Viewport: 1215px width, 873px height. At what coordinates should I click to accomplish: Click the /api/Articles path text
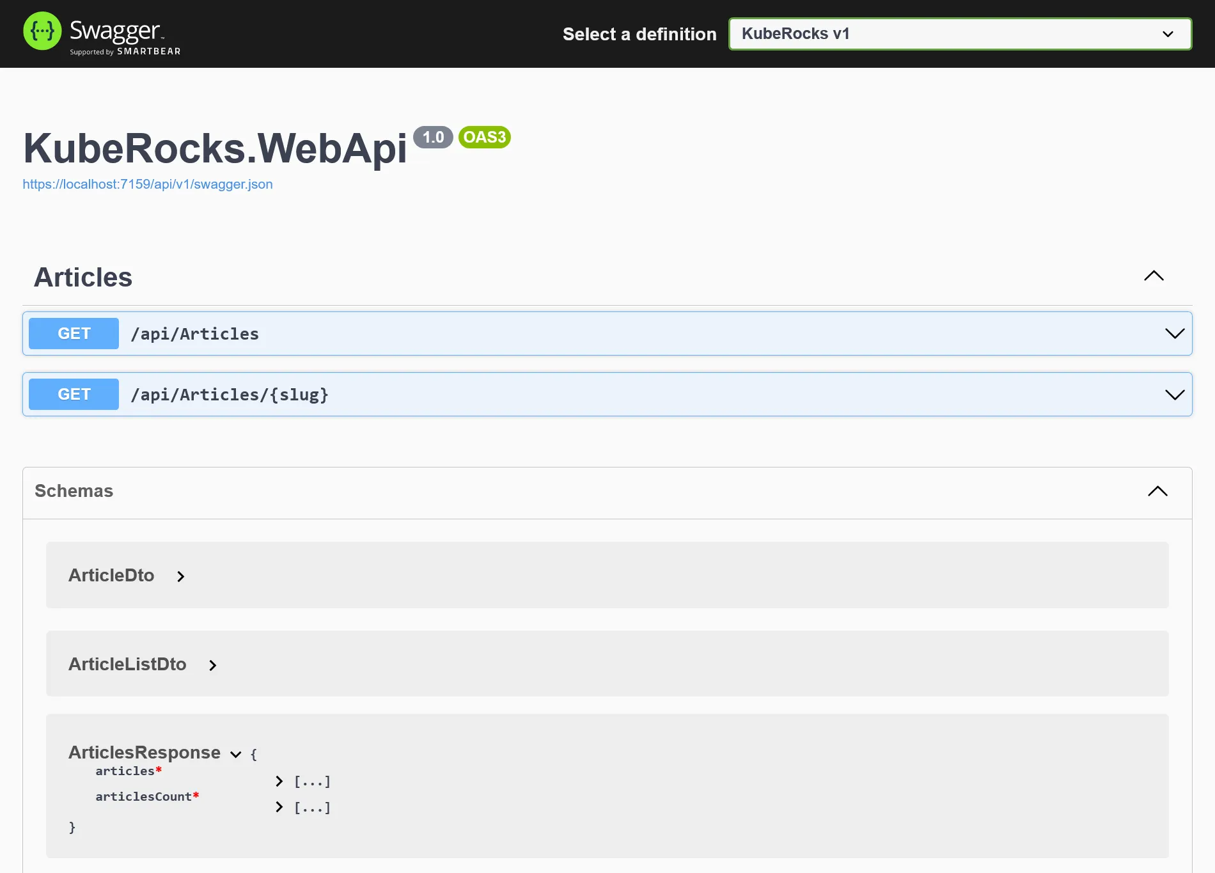pyautogui.click(x=195, y=333)
